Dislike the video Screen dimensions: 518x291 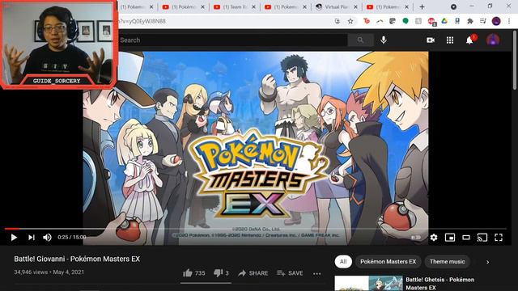pos(221,273)
